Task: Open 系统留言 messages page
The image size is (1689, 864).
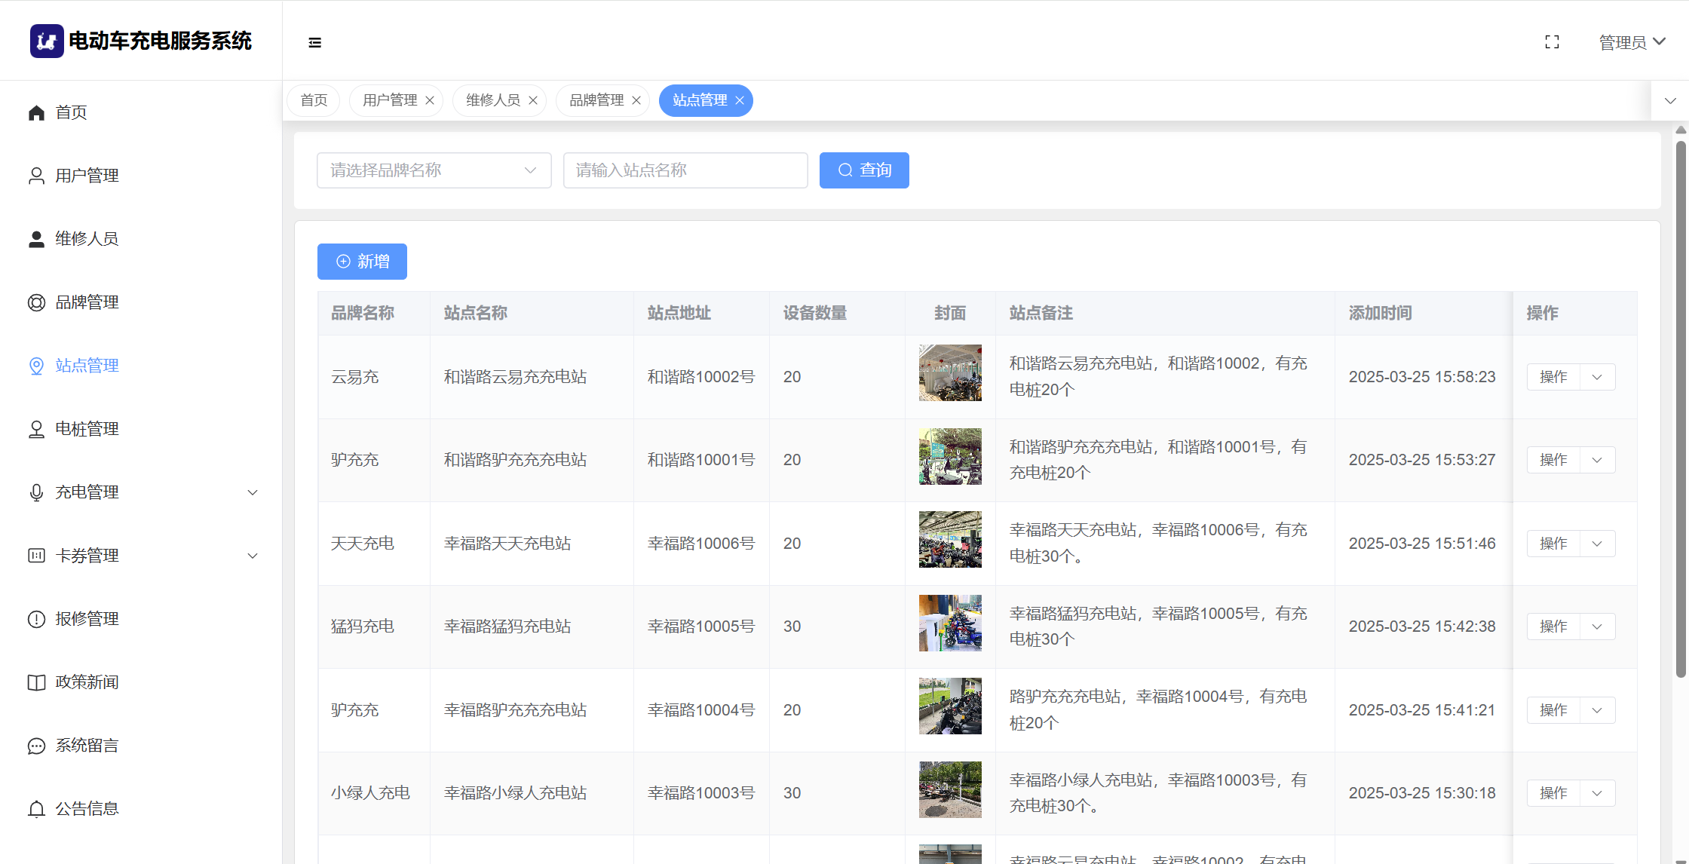Action: tap(87, 746)
